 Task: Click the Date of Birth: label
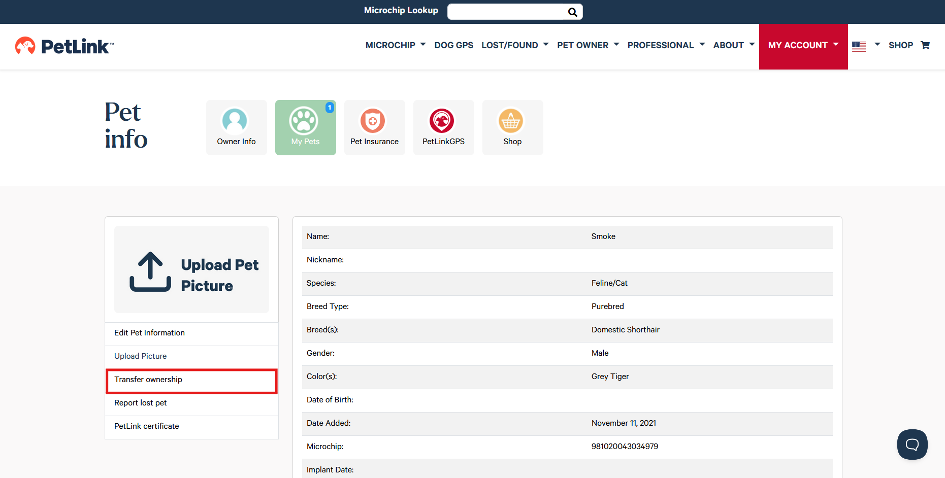coord(330,400)
